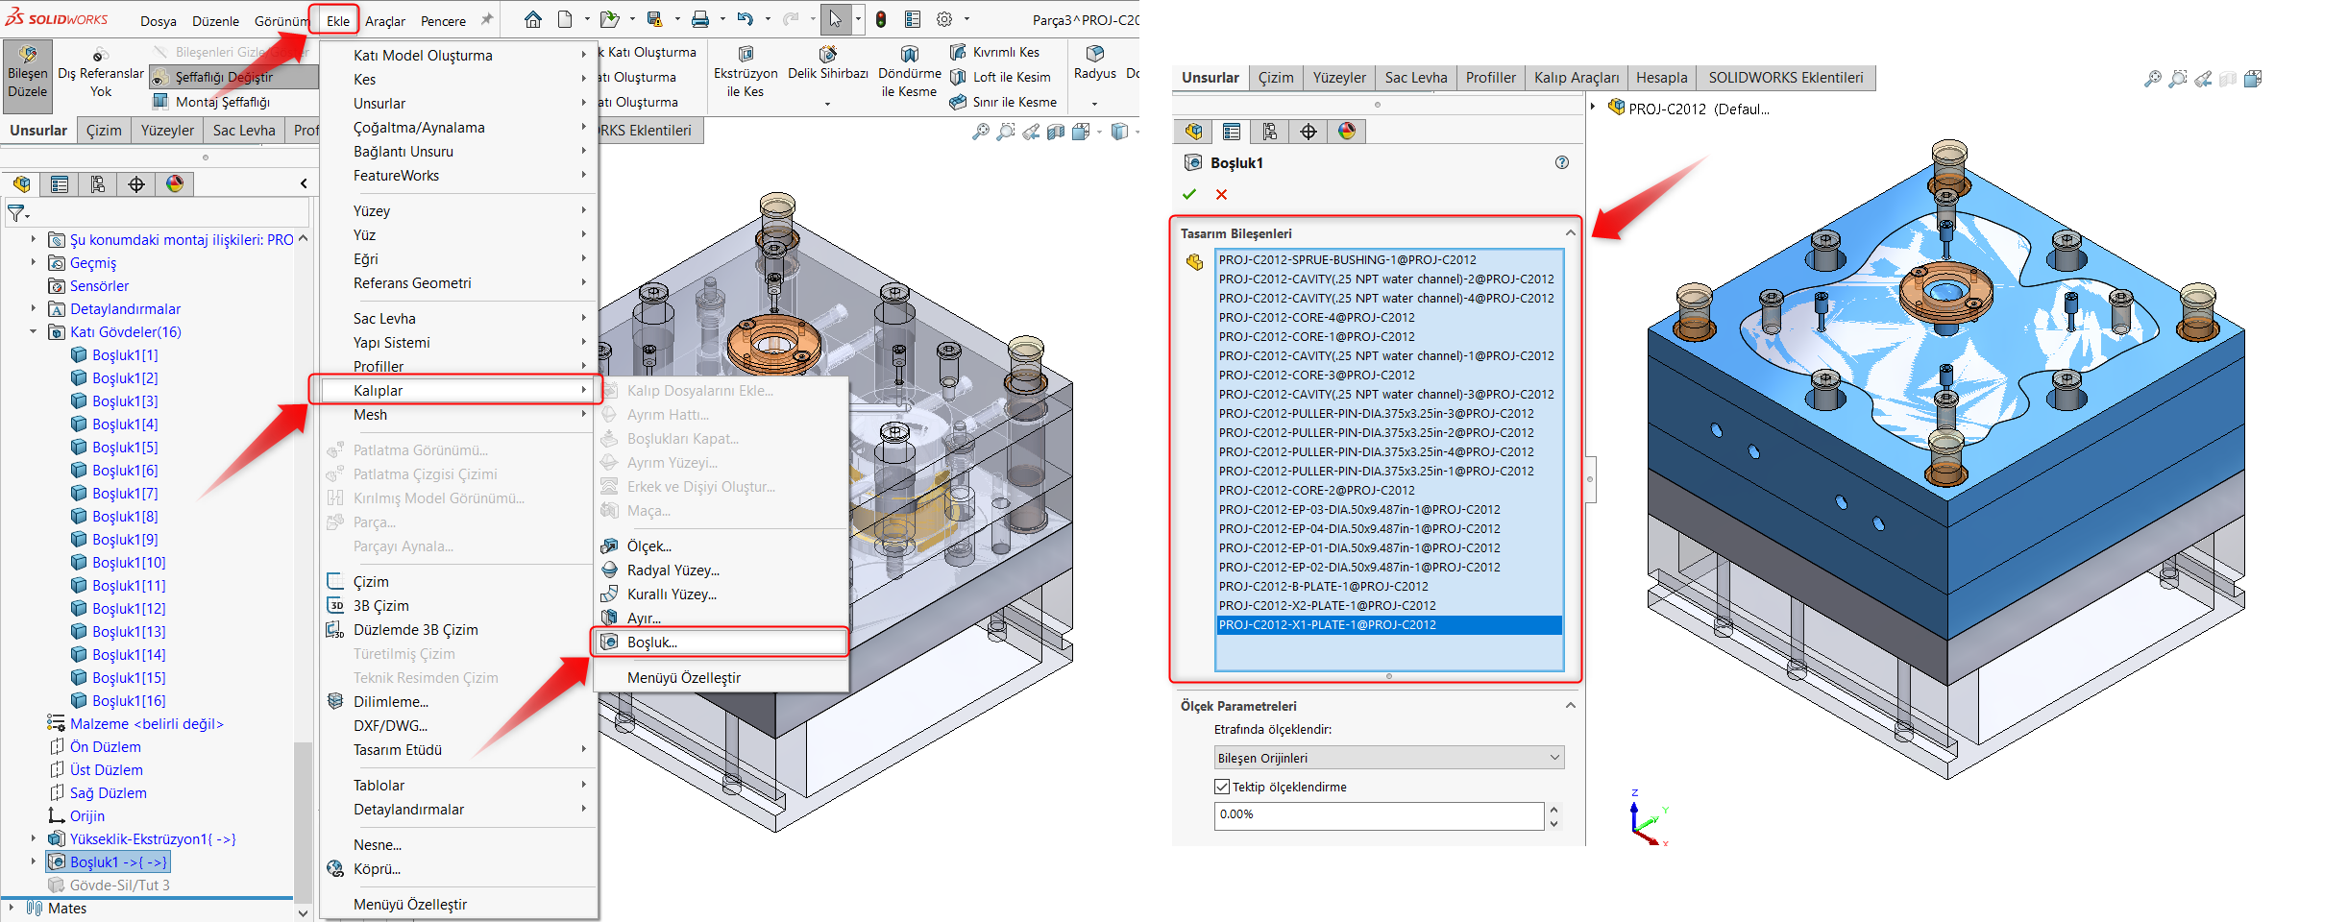Confirm Boşluk1 with green check mark
Image resolution: width=2348 pixels, height=922 pixels.
coord(1189,194)
